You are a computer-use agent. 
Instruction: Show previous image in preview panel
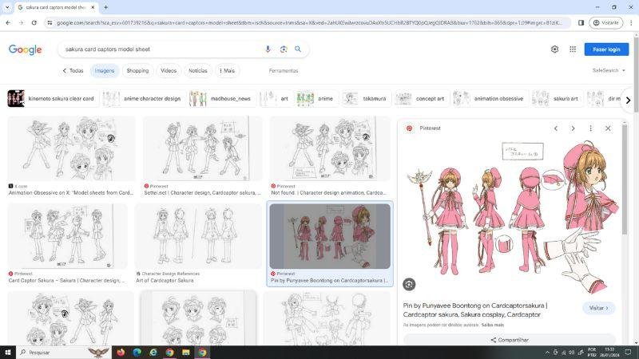click(556, 128)
